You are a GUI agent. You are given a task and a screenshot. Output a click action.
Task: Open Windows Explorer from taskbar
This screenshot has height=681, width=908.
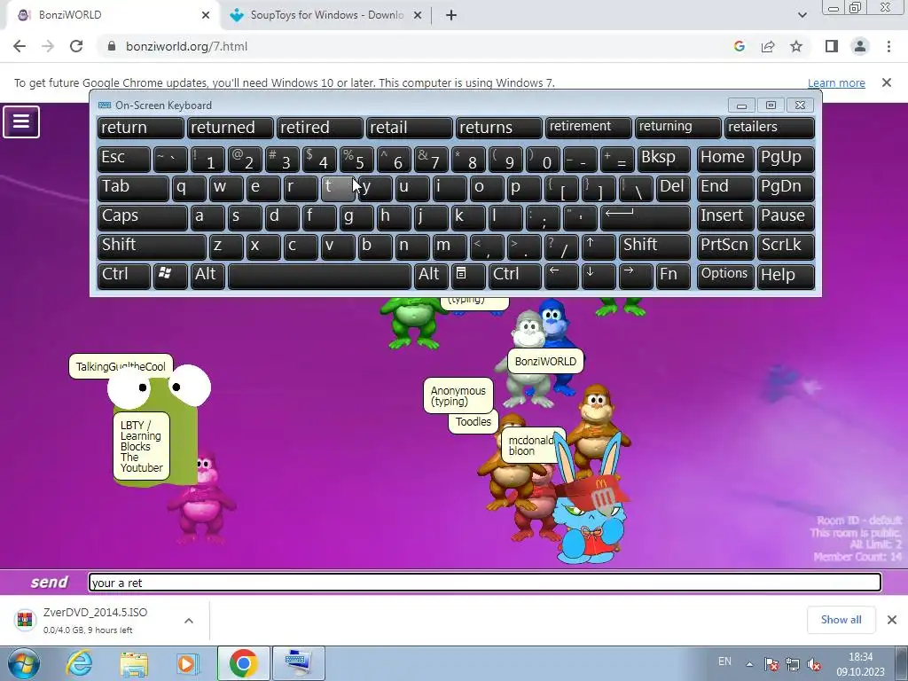[134, 663]
